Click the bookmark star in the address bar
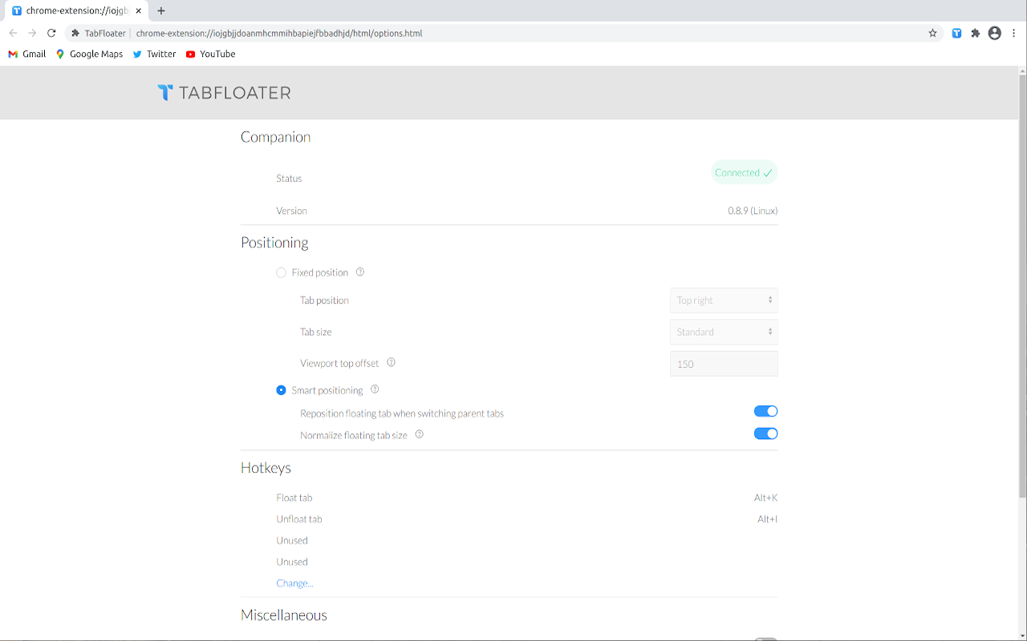The height and width of the screenshot is (641, 1027). click(x=932, y=33)
